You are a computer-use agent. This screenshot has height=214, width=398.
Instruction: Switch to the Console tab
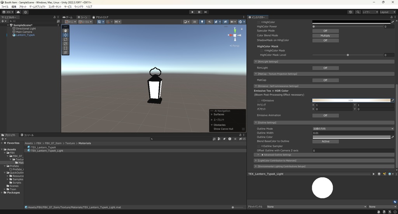click(x=27, y=135)
